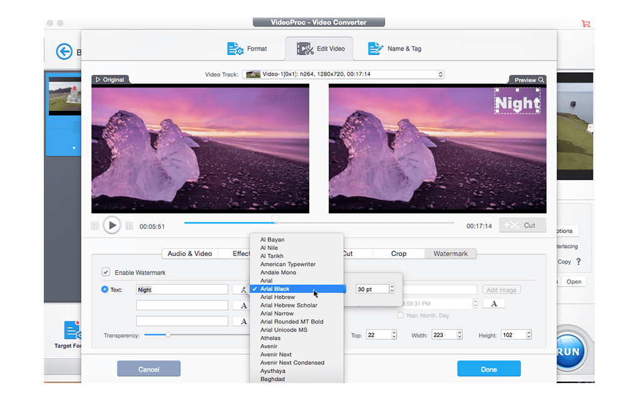Select the Text radio button

click(x=105, y=290)
